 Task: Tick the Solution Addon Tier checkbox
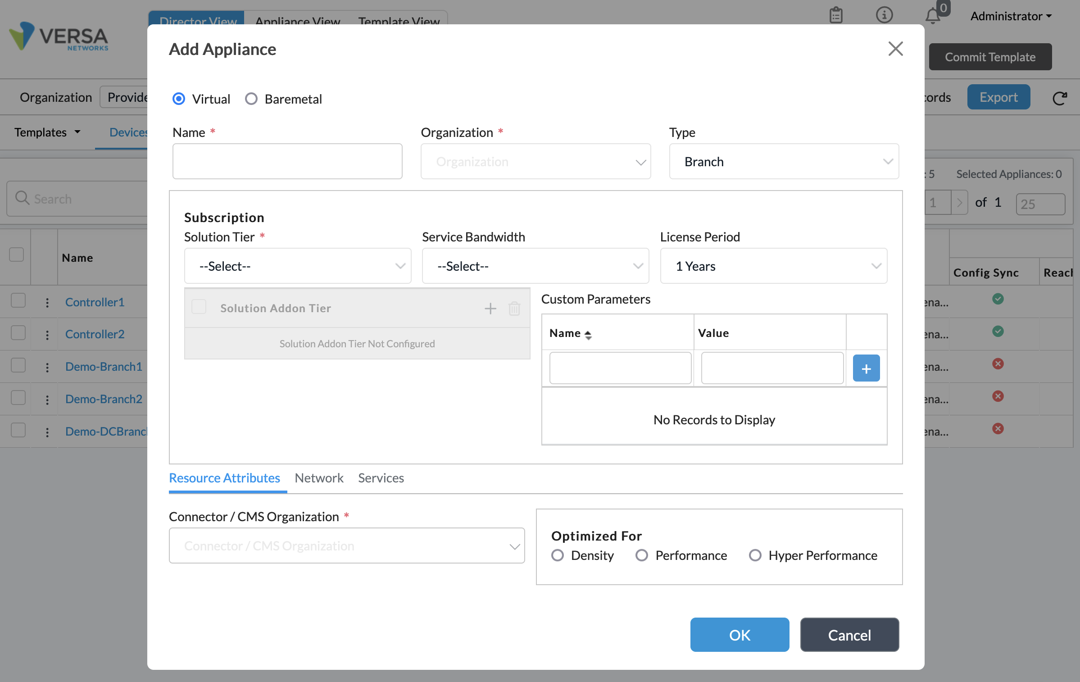(x=199, y=307)
